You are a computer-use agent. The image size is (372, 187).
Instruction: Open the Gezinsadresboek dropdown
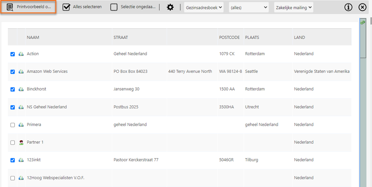[x=204, y=7]
